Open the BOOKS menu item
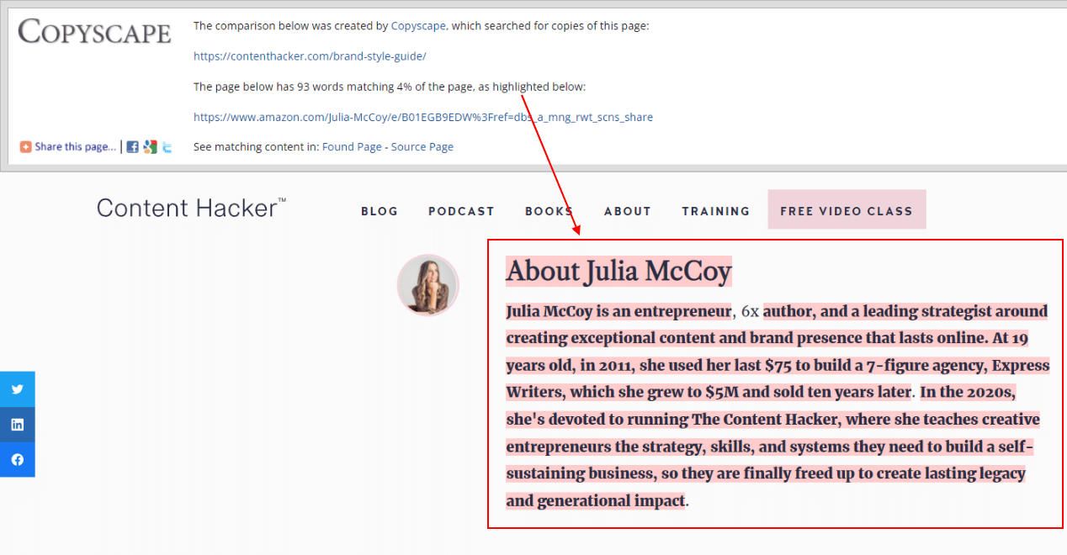 [x=549, y=211]
